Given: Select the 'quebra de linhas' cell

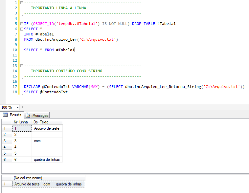Looking at the screenshot, I should click(x=47, y=160).
